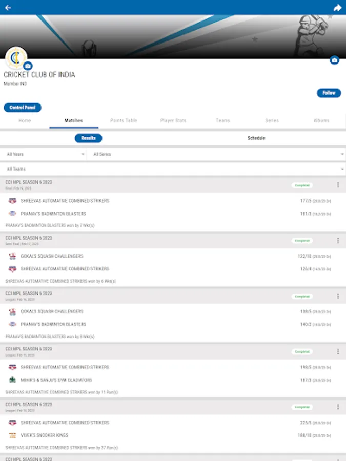Open the Cricket Club of India logo
Viewport: 346px width, 461px height.
click(16, 58)
